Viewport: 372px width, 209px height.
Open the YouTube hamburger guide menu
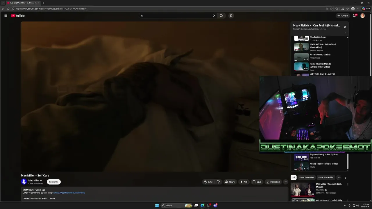point(6,16)
